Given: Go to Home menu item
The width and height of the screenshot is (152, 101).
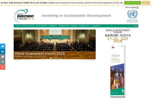Looking at the screenshot, I should [18, 26].
